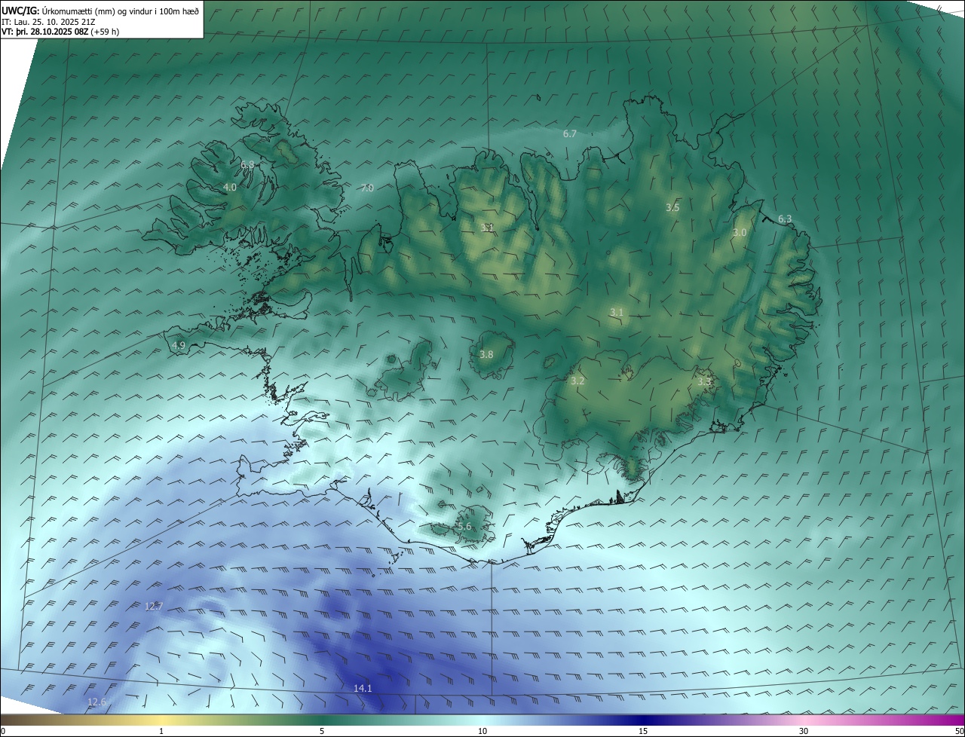Click the 14.1 value label on the map
This screenshot has width=965, height=737.
click(x=363, y=688)
